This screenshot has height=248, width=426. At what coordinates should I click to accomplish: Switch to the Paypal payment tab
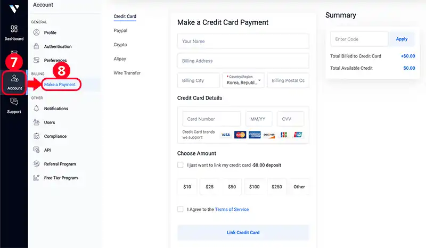coord(120,30)
